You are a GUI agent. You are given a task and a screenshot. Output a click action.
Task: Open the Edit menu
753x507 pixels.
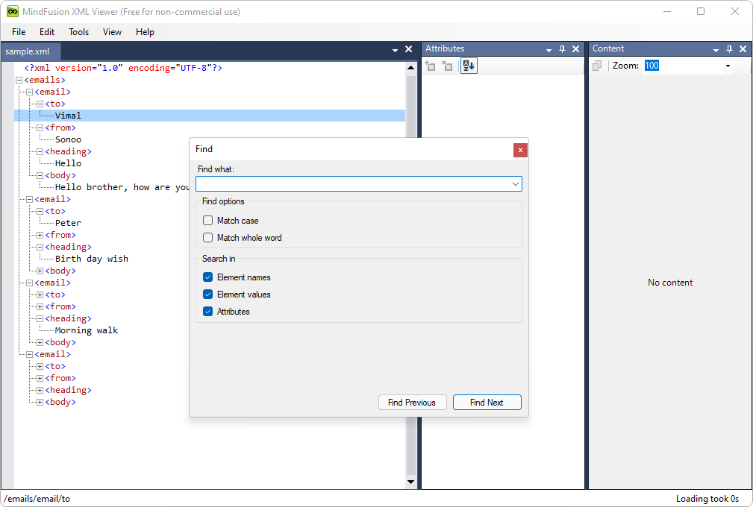pyautogui.click(x=47, y=32)
